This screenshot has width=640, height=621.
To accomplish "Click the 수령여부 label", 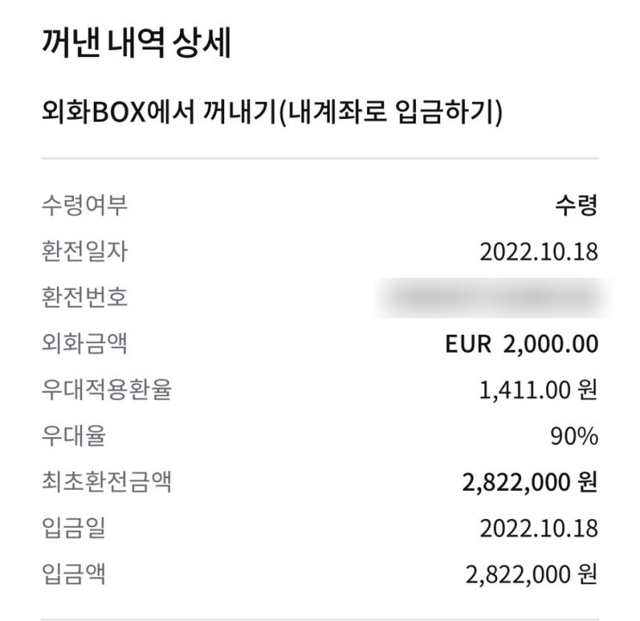I will (85, 205).
